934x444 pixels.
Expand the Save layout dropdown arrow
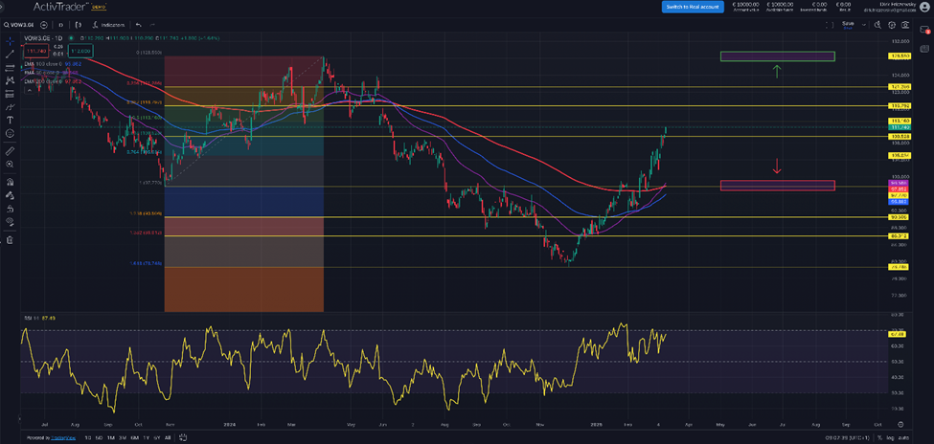(866, 25)
